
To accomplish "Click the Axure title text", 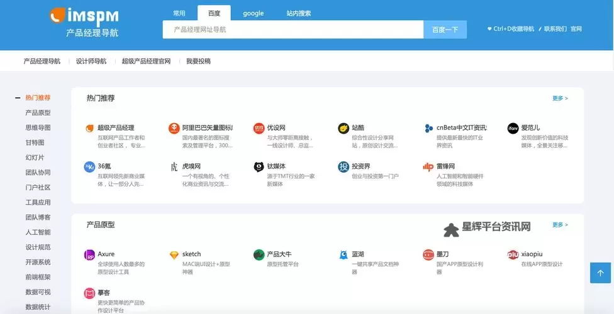I will pos(106,254).
